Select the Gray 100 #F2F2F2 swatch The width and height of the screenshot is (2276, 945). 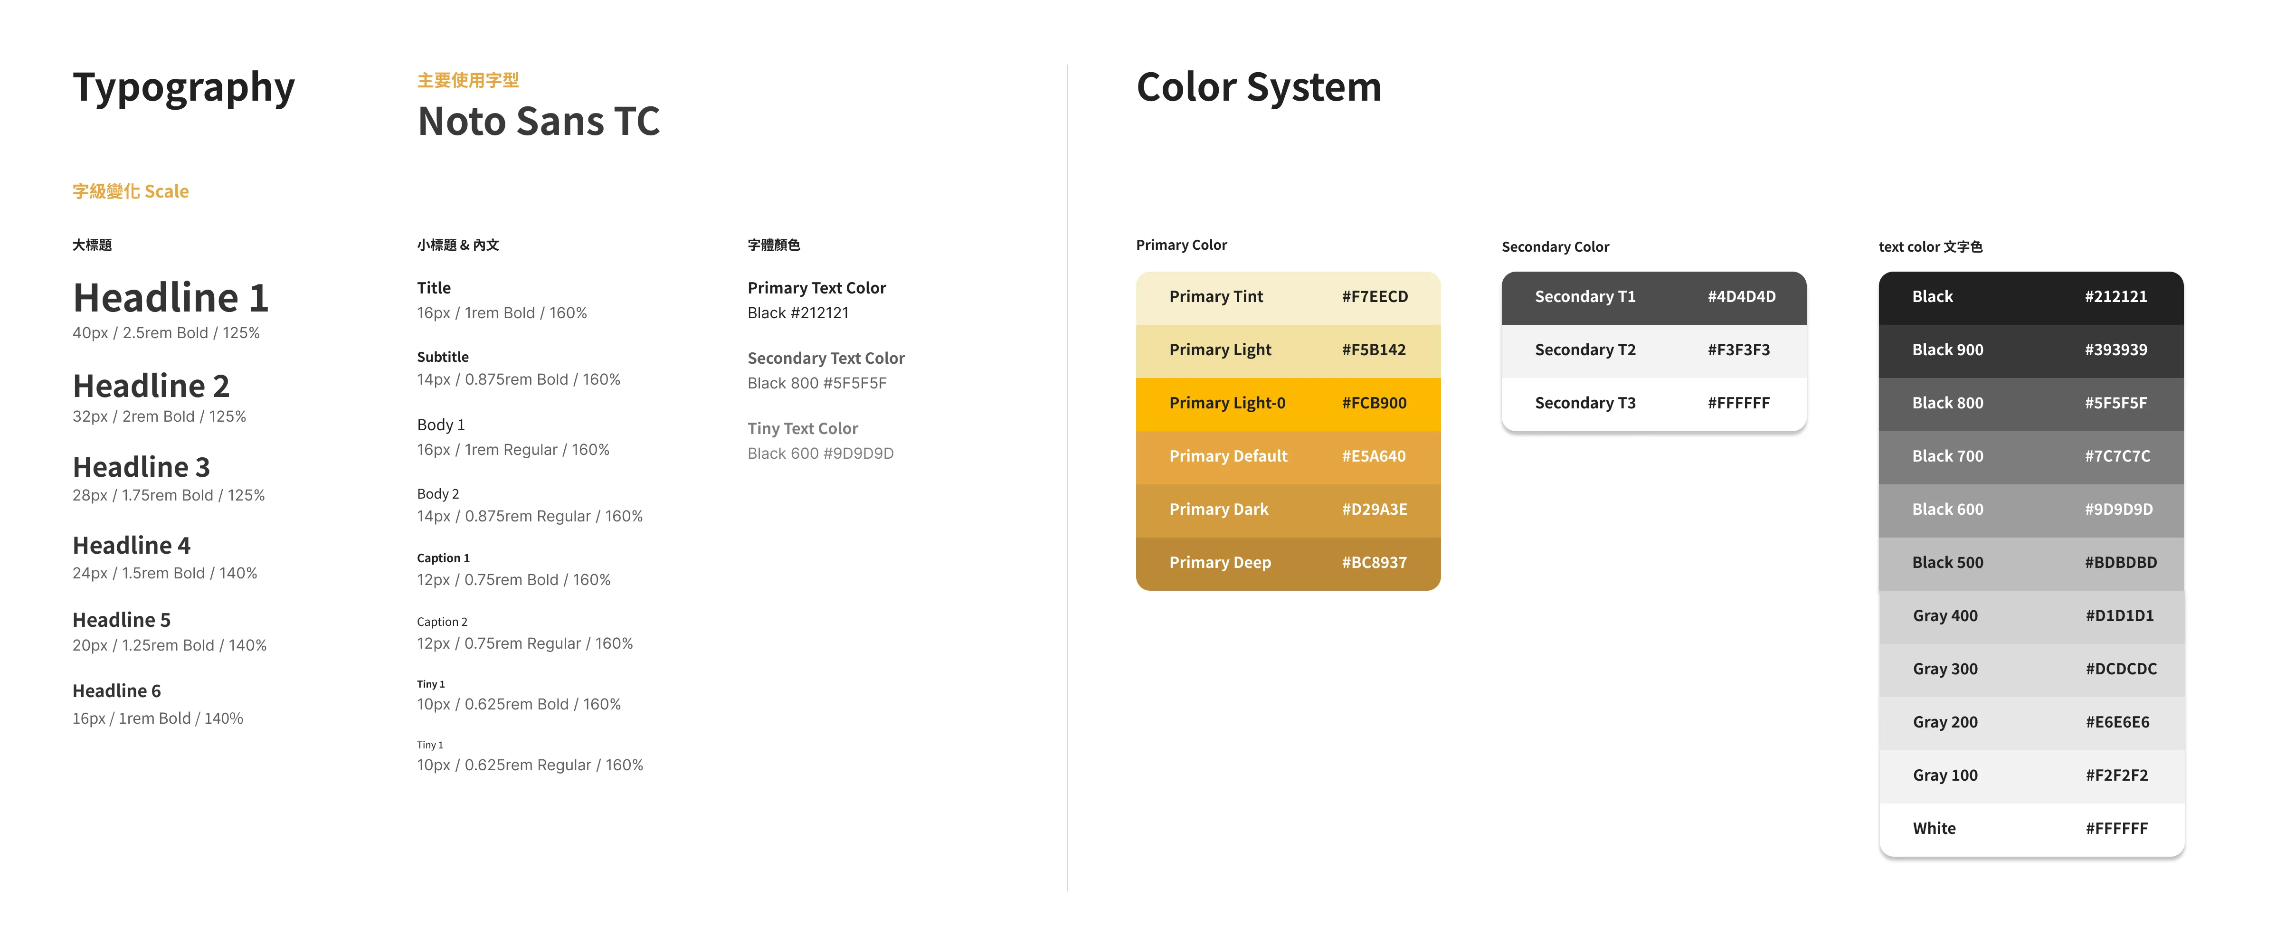pyautogui.click(x=2030, y=775)
